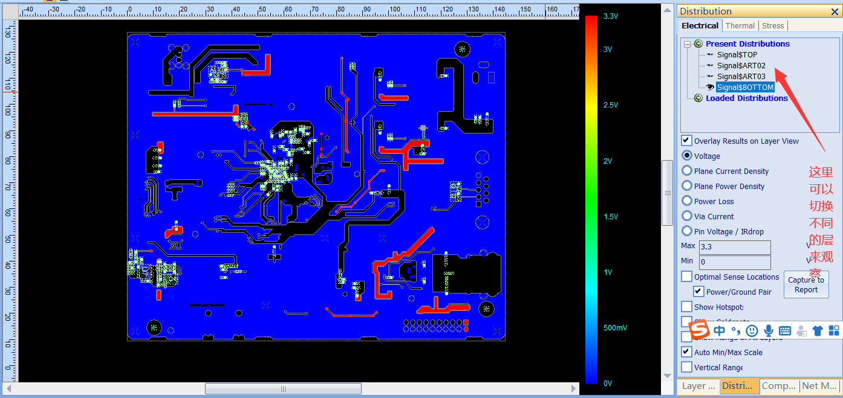This screenshot has height=398, width=843.
Task: Select the Voltage radio button
Action: coord(687,155)
